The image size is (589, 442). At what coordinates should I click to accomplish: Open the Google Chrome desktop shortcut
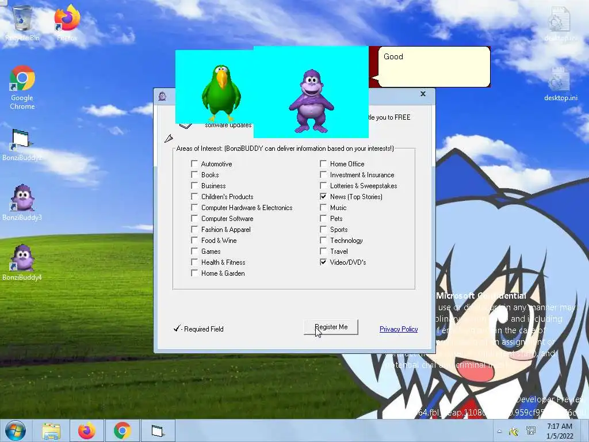[x=22, y=87]
